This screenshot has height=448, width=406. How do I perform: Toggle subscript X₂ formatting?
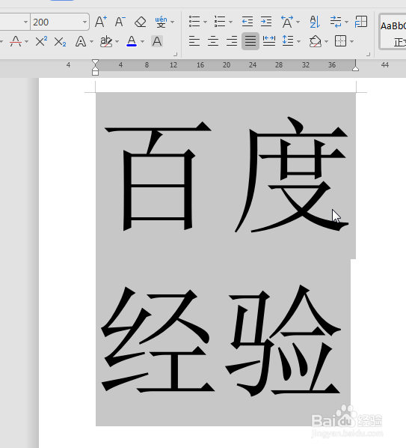(60, 41)
